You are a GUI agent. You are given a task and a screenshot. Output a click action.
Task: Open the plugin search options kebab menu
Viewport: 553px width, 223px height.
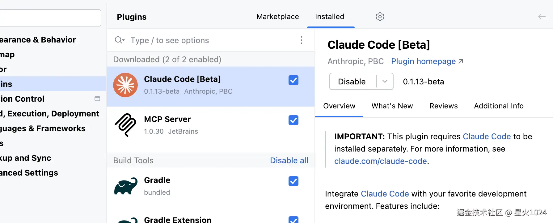pyautogui.click(x=301, y=40)
